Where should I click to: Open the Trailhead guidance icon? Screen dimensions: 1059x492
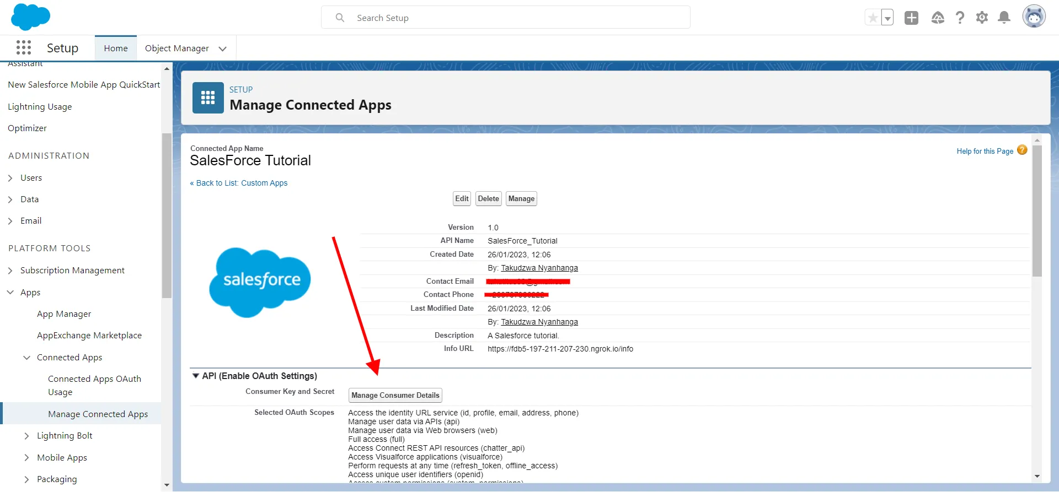click(938, 18)
